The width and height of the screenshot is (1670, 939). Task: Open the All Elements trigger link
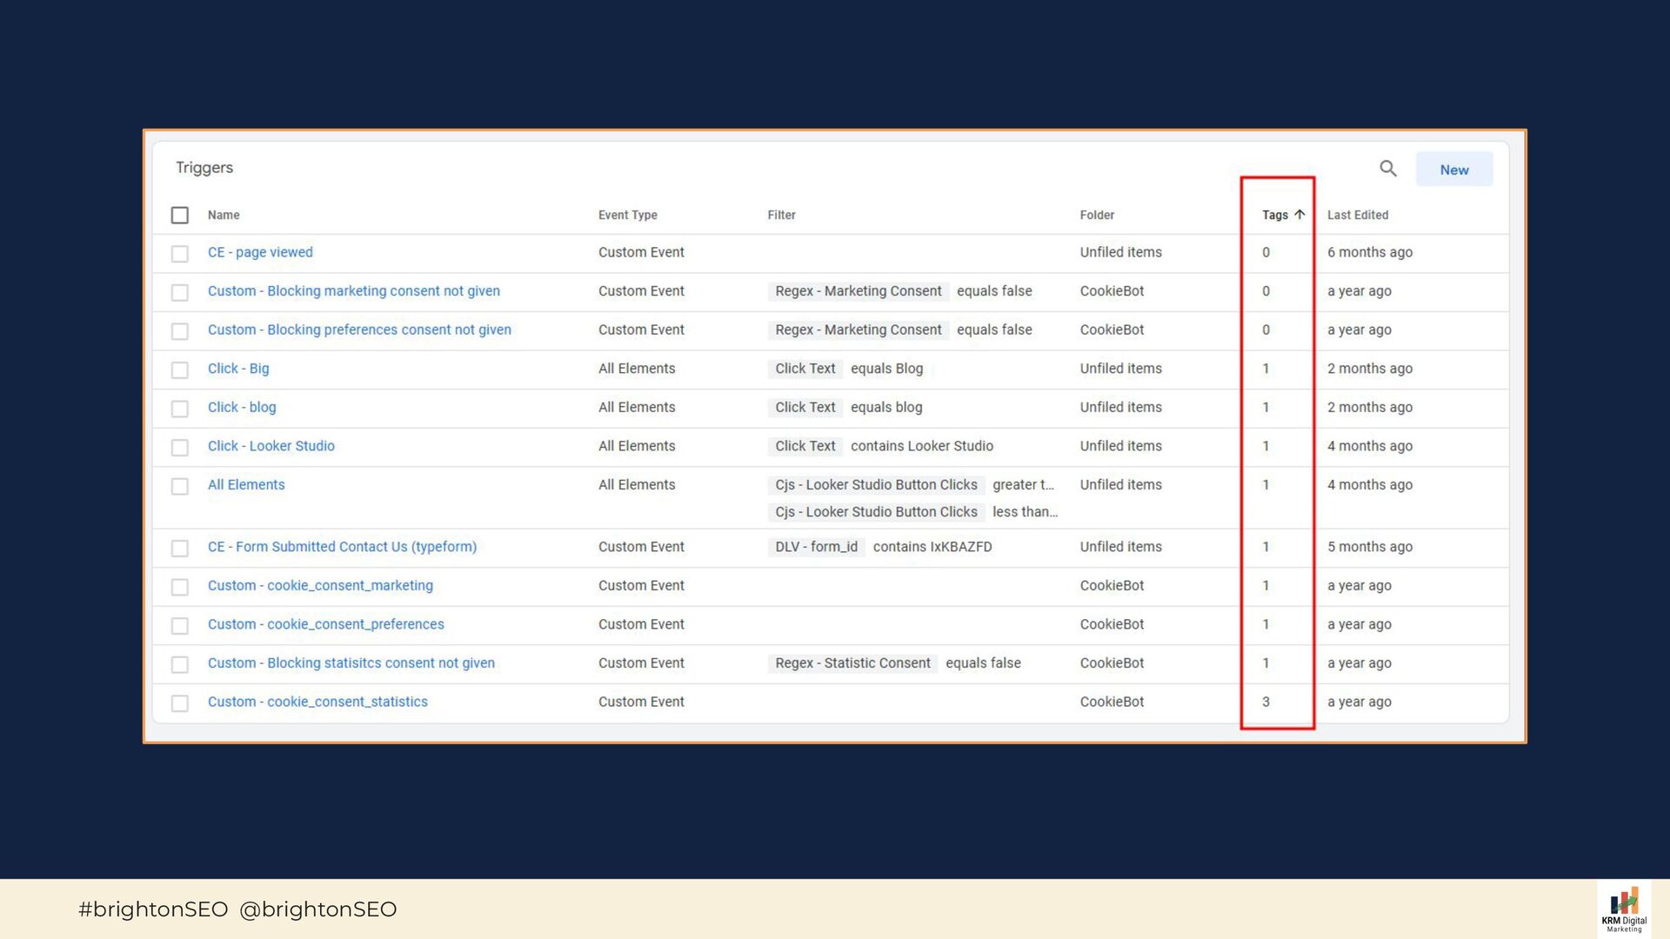tap(246, 485)
